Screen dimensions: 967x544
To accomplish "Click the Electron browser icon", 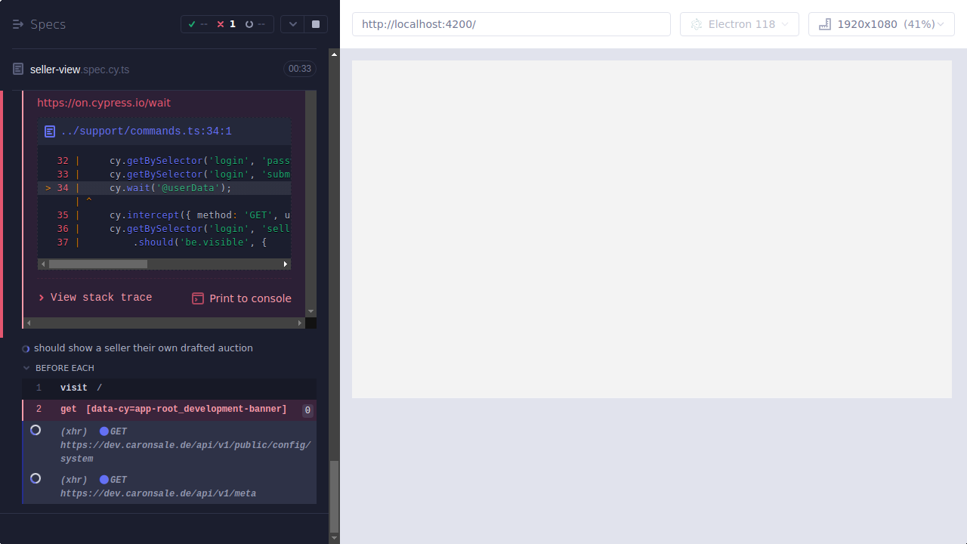I will [x=696, y=23].
